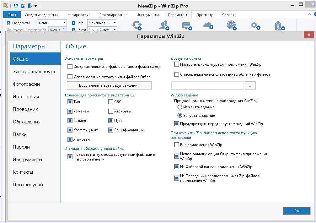316x223 pixels.
Task: Select Проводник in the settings sidebar
Action: pyautogui.click(x=35, y=109)
